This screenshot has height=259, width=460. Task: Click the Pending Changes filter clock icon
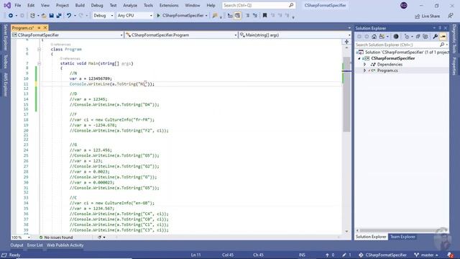(407, 37)
